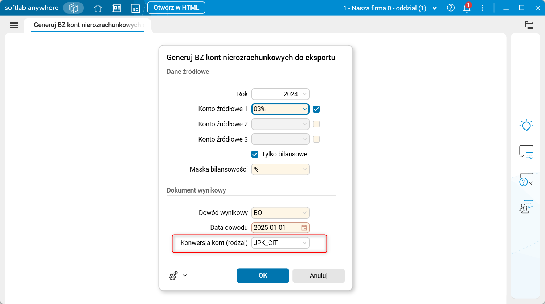Image resolution: width=545 pixels, height=304 pixels.
Task: Open the Konwersja kont dropdown showing JPK_CIT
Action: (305, 242)
